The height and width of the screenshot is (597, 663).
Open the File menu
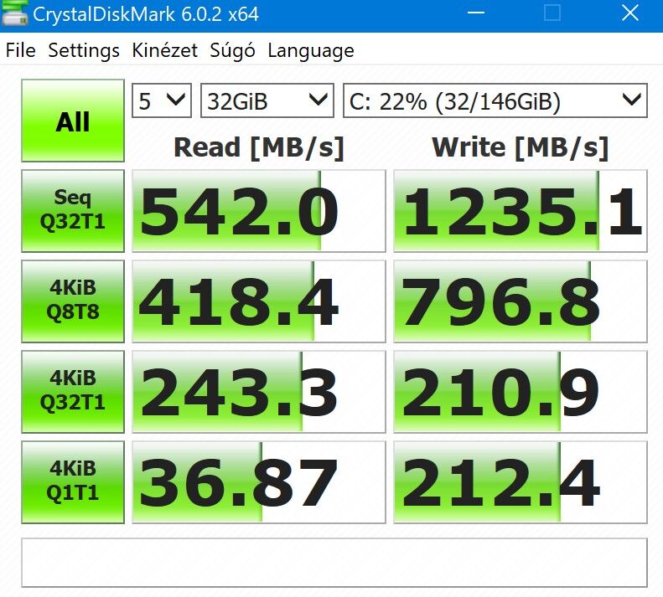coord(20,51)
